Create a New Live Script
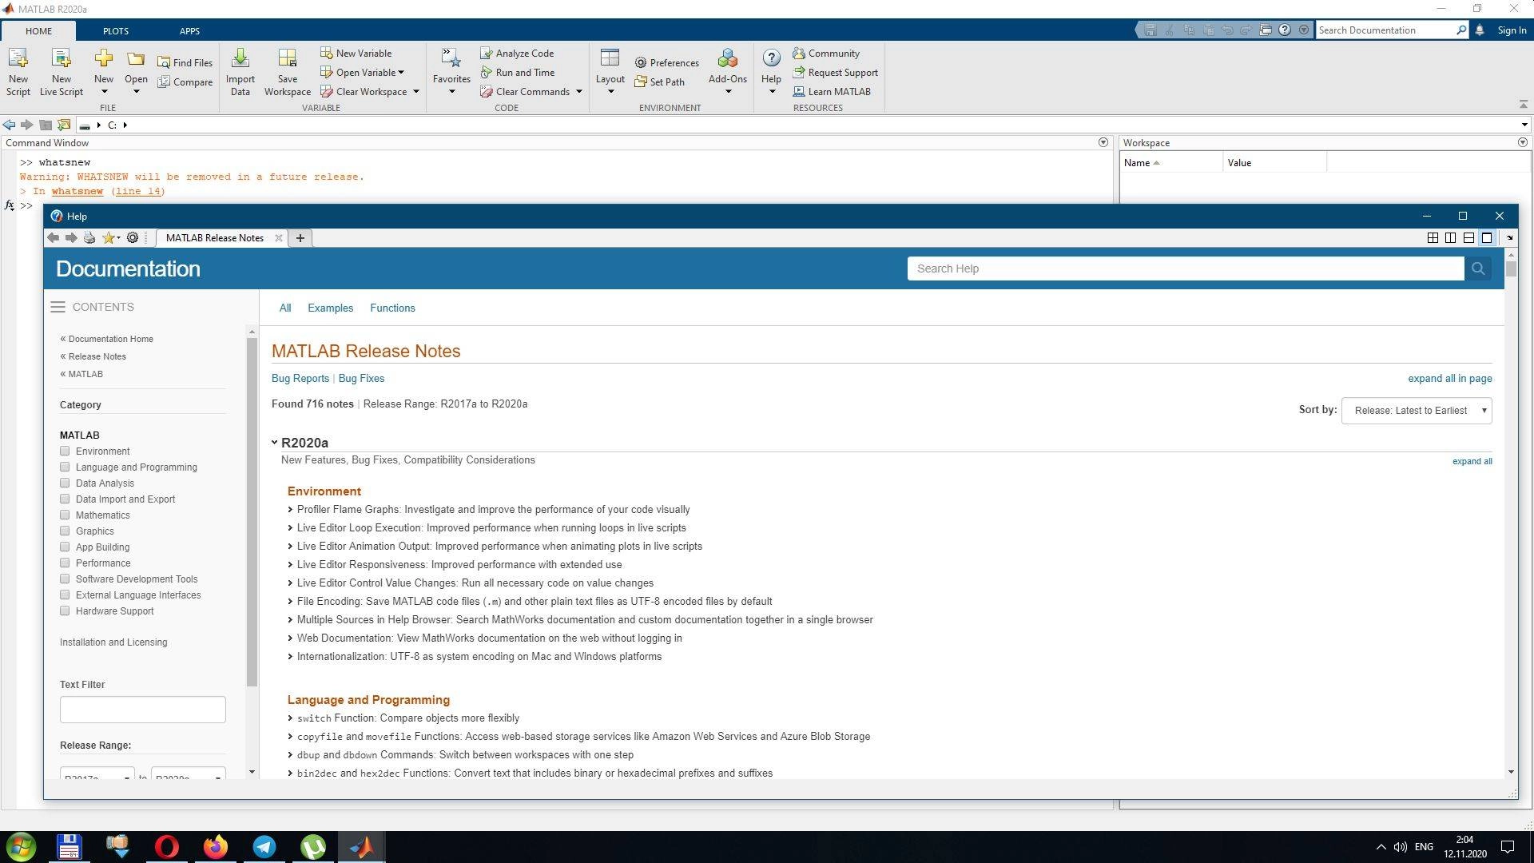The height and width of the screenshot is (863, 1534). click(62, 72)
